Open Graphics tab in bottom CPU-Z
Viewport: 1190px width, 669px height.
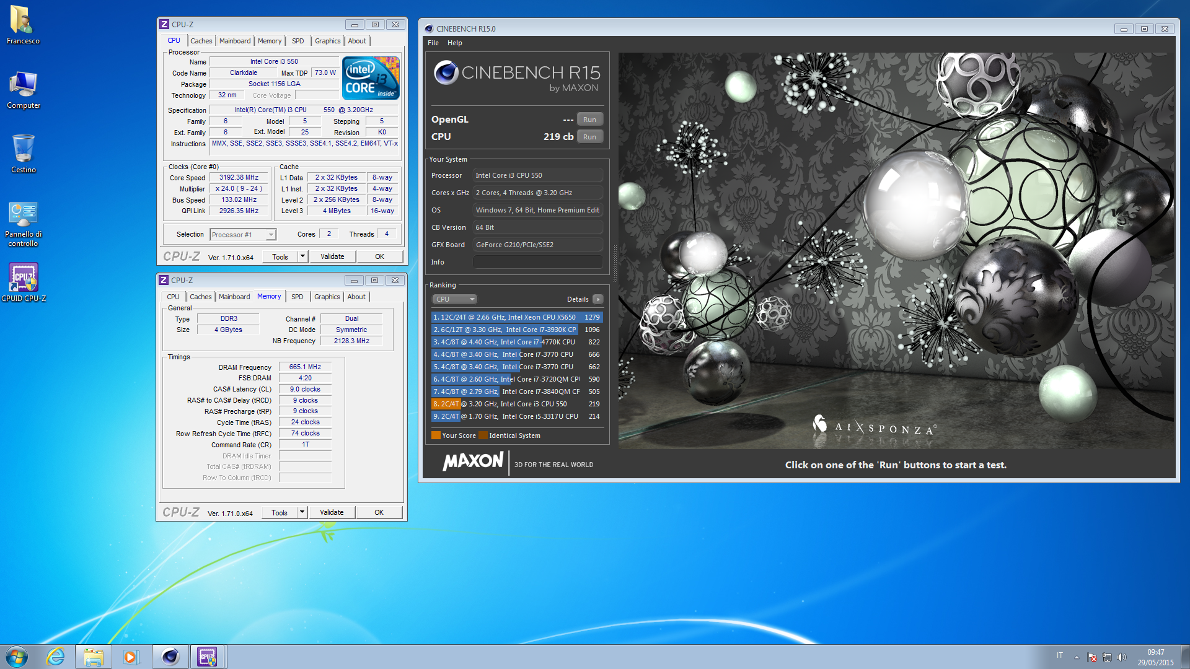(327, 297)
